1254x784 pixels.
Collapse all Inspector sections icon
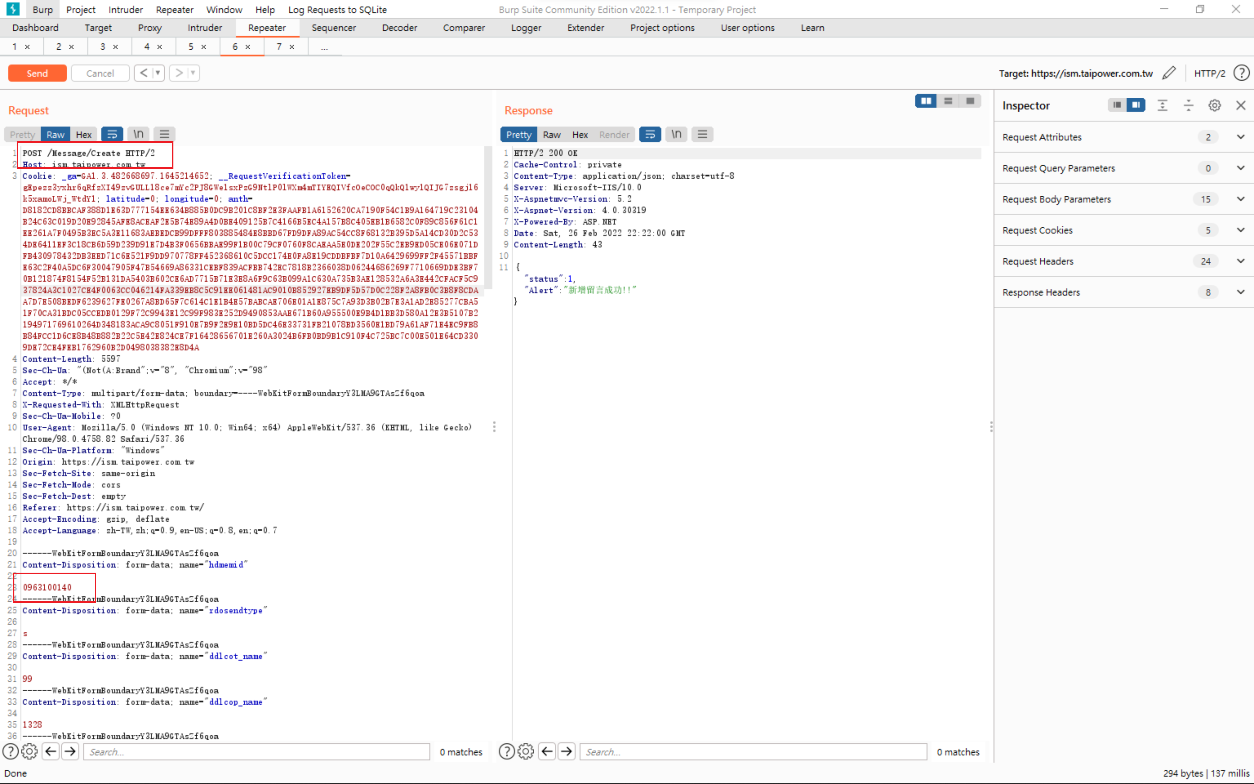(1189, 105)
